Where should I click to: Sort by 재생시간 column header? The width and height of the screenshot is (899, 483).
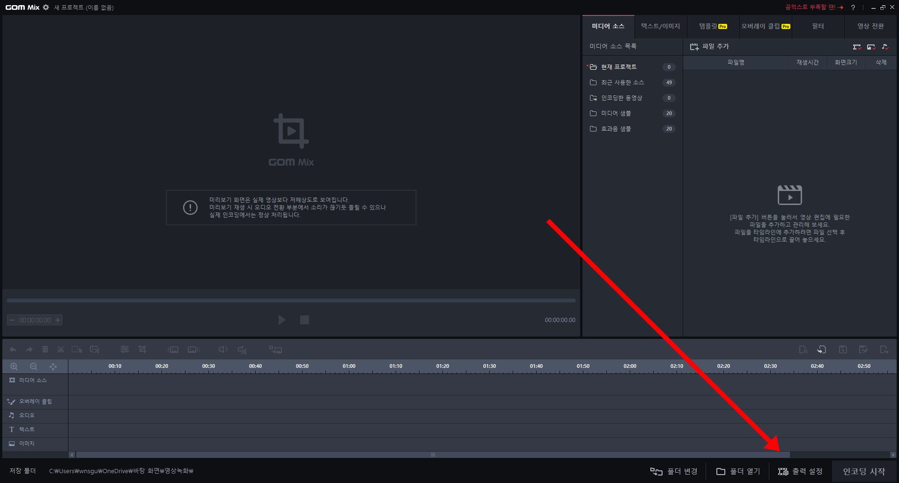click(808, 62)
